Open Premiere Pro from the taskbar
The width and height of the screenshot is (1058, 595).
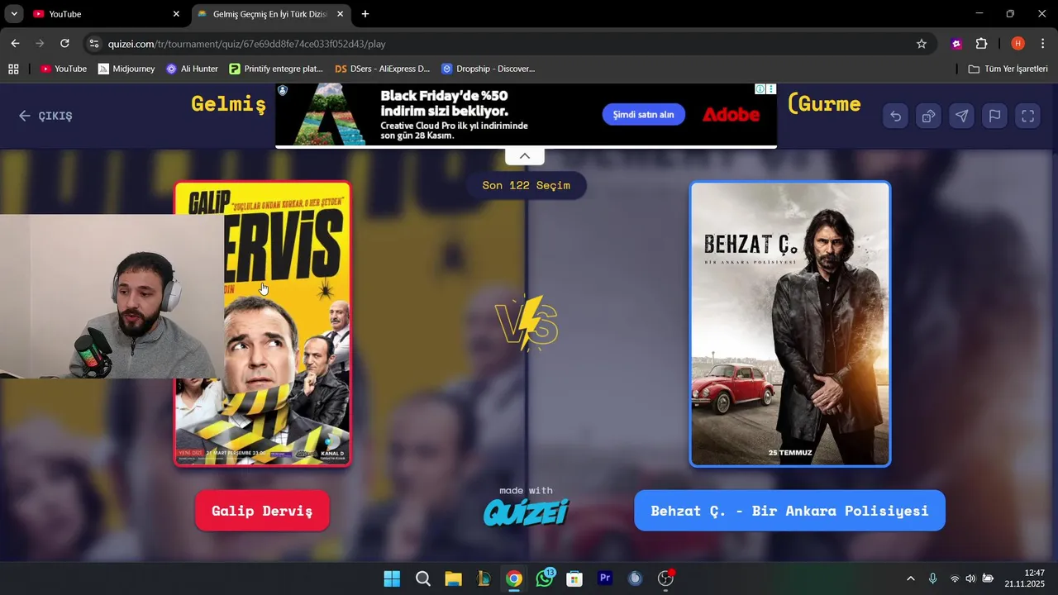[x=605, y=578]
